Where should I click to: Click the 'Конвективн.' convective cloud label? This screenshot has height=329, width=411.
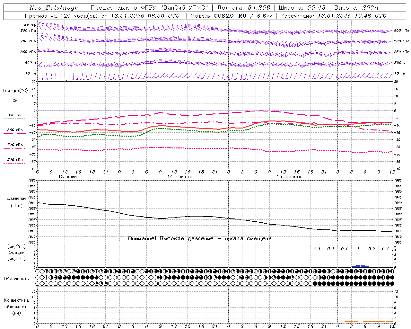coord(16,300)
